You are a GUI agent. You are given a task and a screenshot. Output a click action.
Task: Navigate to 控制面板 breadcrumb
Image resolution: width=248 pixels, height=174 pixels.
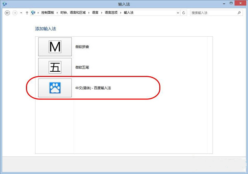[47, 13]
